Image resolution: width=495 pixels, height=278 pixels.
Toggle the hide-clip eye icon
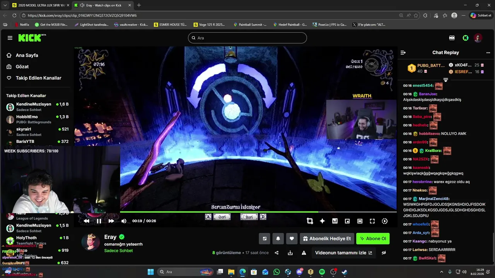(x=384, y=253)
